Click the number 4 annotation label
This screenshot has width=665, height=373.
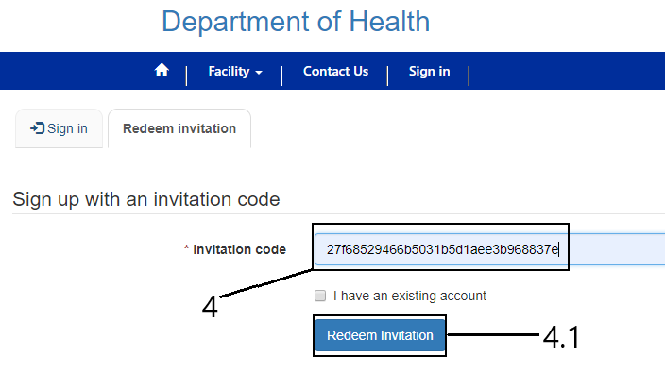[x=210, y=307]
